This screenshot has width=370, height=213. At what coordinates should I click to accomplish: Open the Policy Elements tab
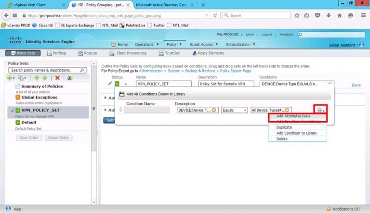[x=208, y=53]
